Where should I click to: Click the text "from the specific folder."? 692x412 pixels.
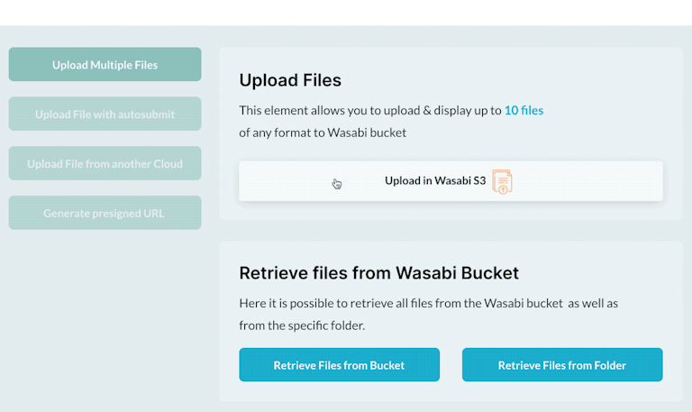pos(302,325)
